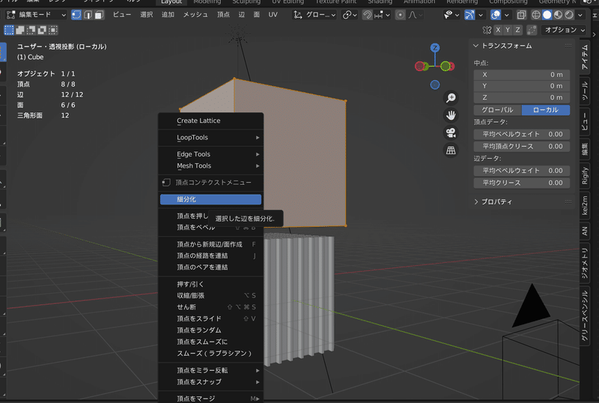
Task: Open the オプション dropdown
Action: 564,30
